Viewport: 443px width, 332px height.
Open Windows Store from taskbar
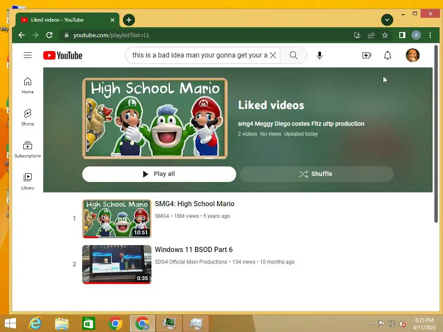click(x=88, y=323)
